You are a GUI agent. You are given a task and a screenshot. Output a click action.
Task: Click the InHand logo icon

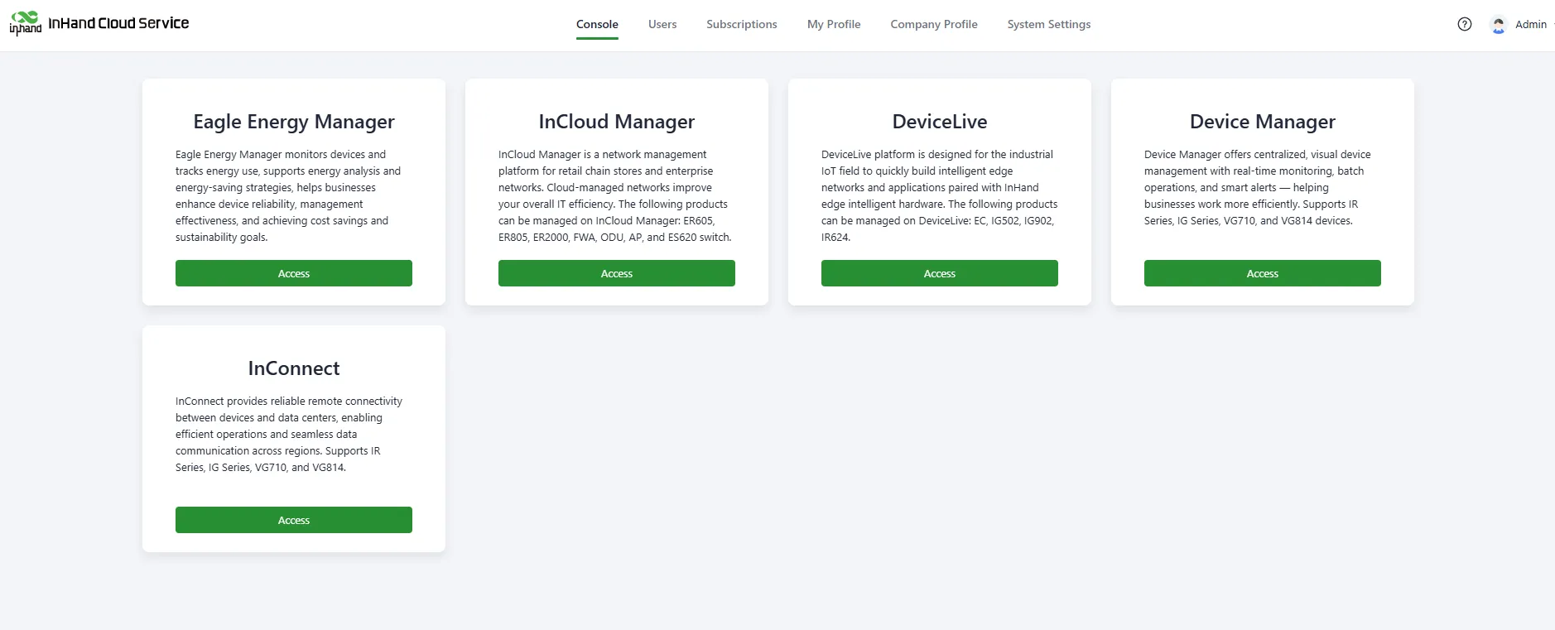coord(26,23)
